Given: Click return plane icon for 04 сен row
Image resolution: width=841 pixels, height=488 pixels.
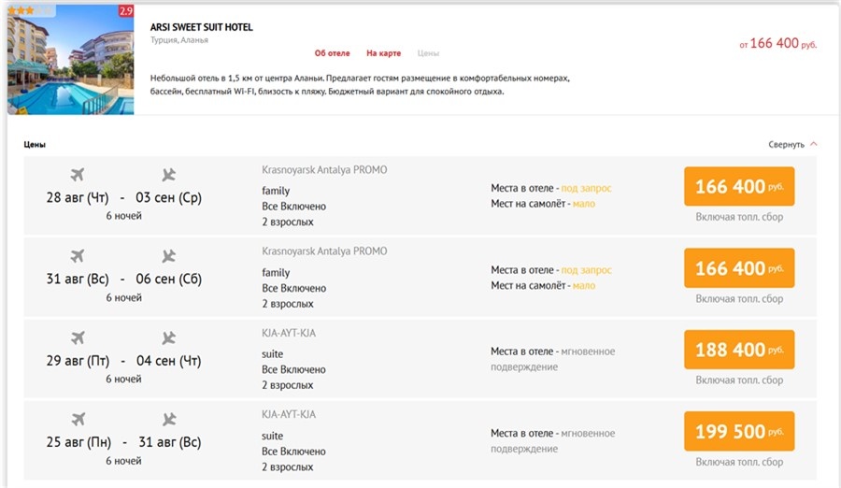Looking at the screenshot, I should pos(168,337).
